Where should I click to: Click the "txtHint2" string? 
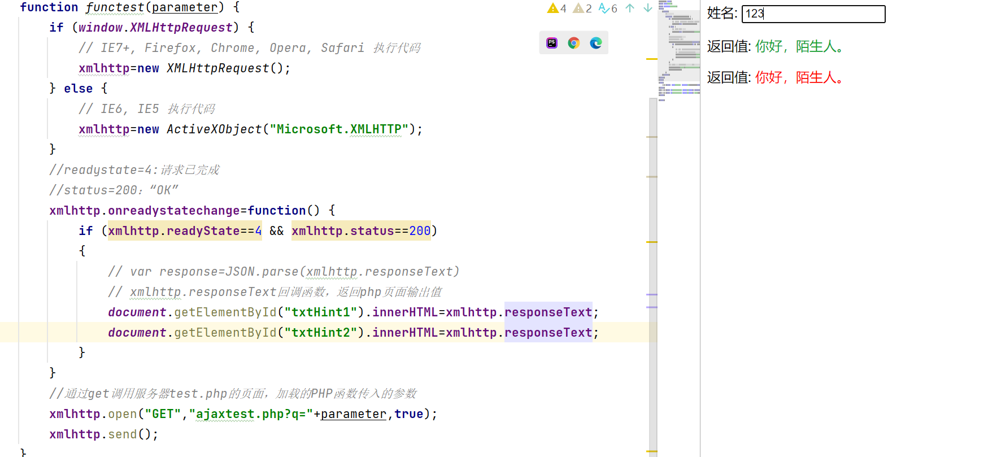[x=321, y=333]
